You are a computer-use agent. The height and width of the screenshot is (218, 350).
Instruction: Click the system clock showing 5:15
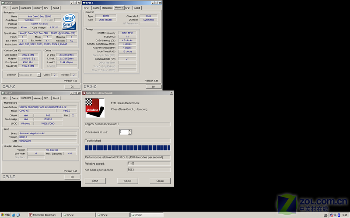point(345,215)
